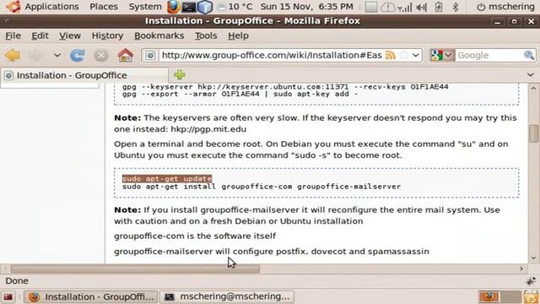The image size is (540, 304).
Task: Open the network signal indicator
Action: point(405,7)
